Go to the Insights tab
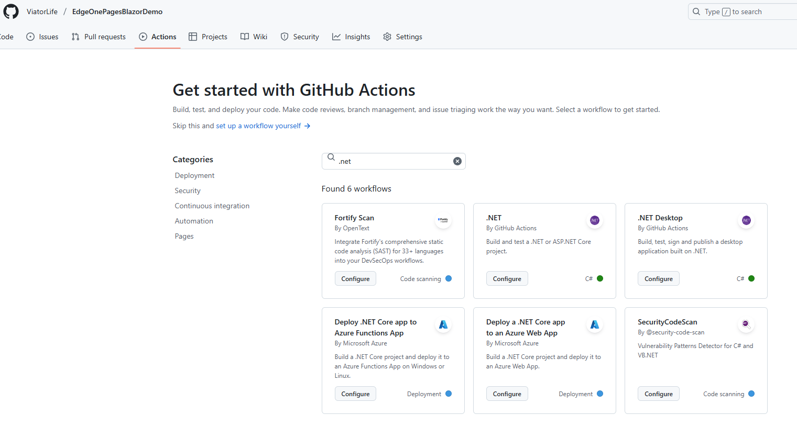This screenshot has height=426, width=797. click(x=351, y=37)
